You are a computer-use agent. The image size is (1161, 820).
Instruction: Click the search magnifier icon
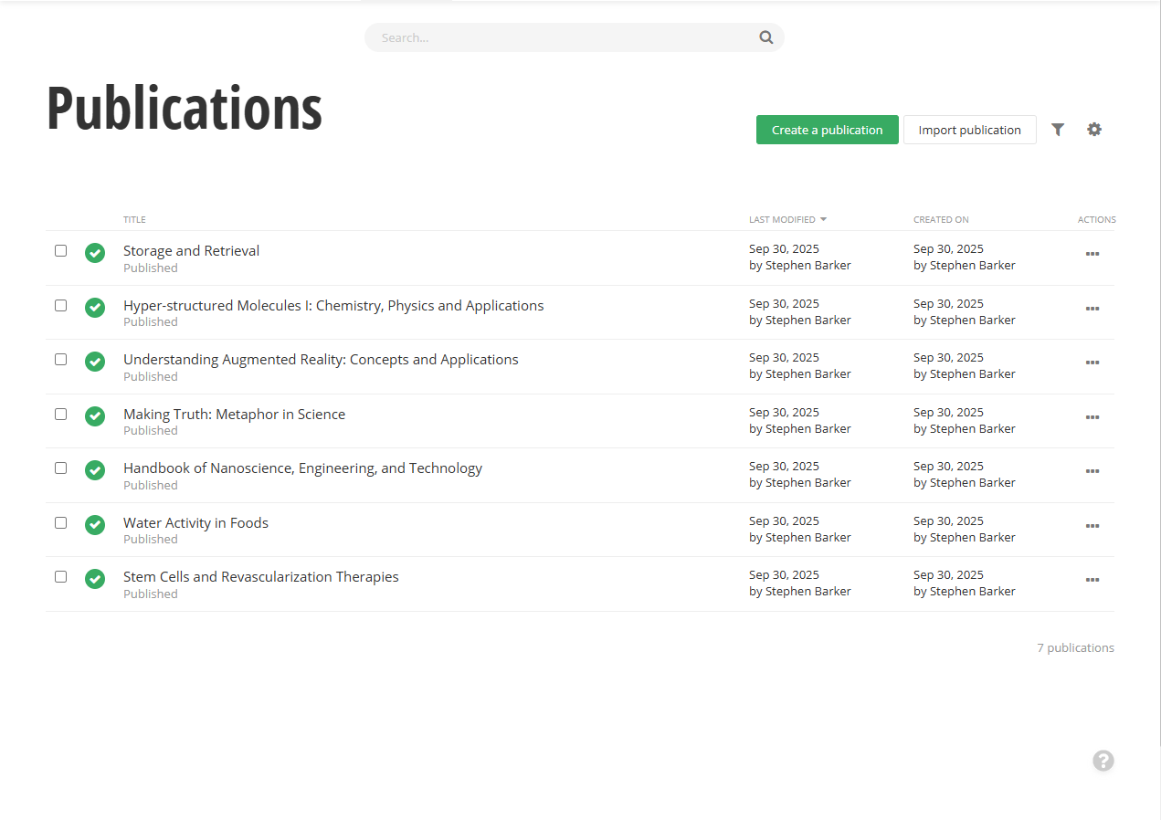tap(765, 37)
